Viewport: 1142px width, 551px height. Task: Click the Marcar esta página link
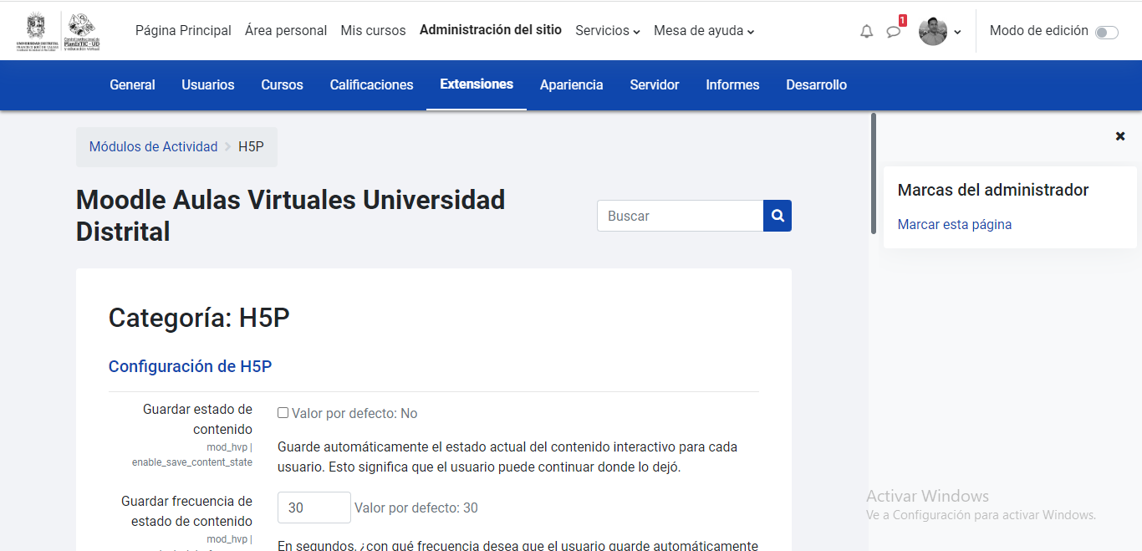(x=955, y=224)
